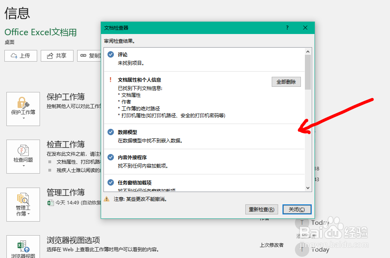Click the red exclamation beside 文档属性和个人信息
Screen dimensions: 390x258
coord(110,80)
